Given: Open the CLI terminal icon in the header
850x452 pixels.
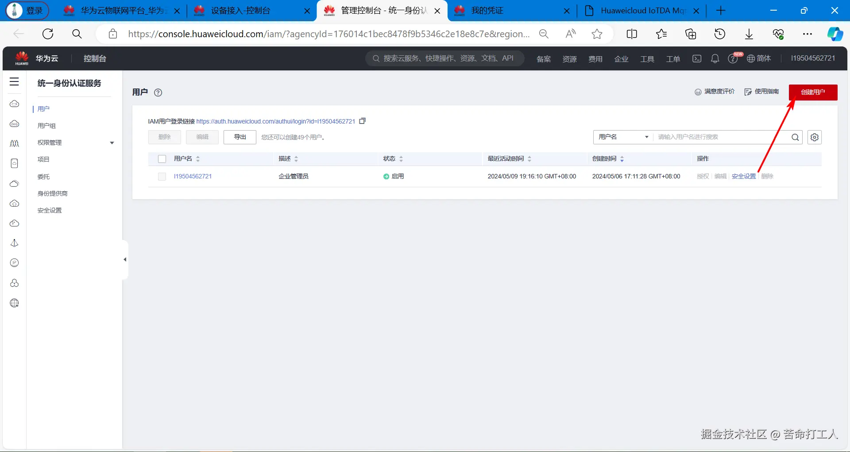Looking at the screenshot, I should (696, 58).
